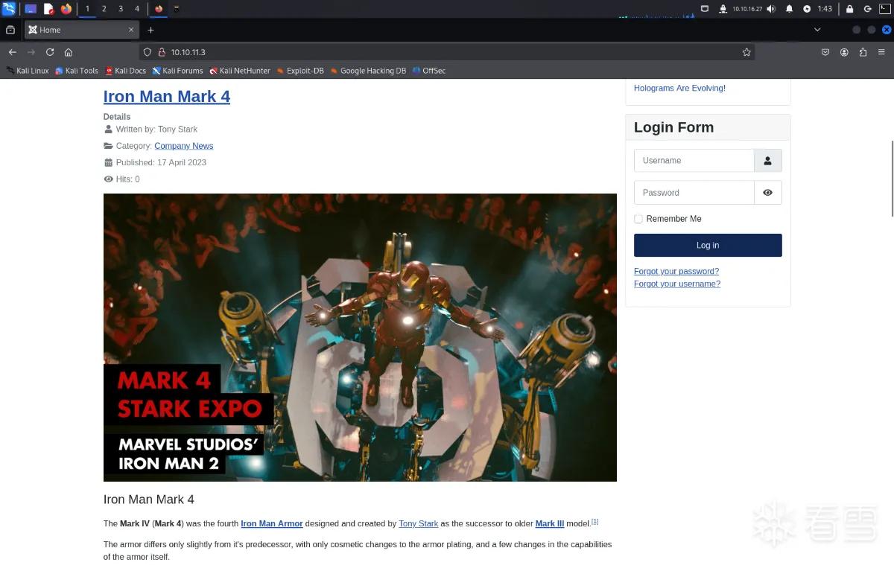Open the Kali Forums bookmark
The height and width of the screenshot is (565, 894).
(177, 71)
